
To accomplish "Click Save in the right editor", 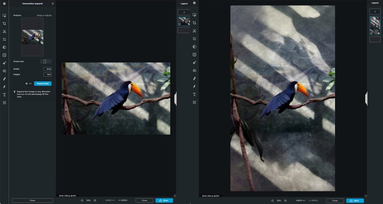I will pyautogui.click(x=355, y=200).
